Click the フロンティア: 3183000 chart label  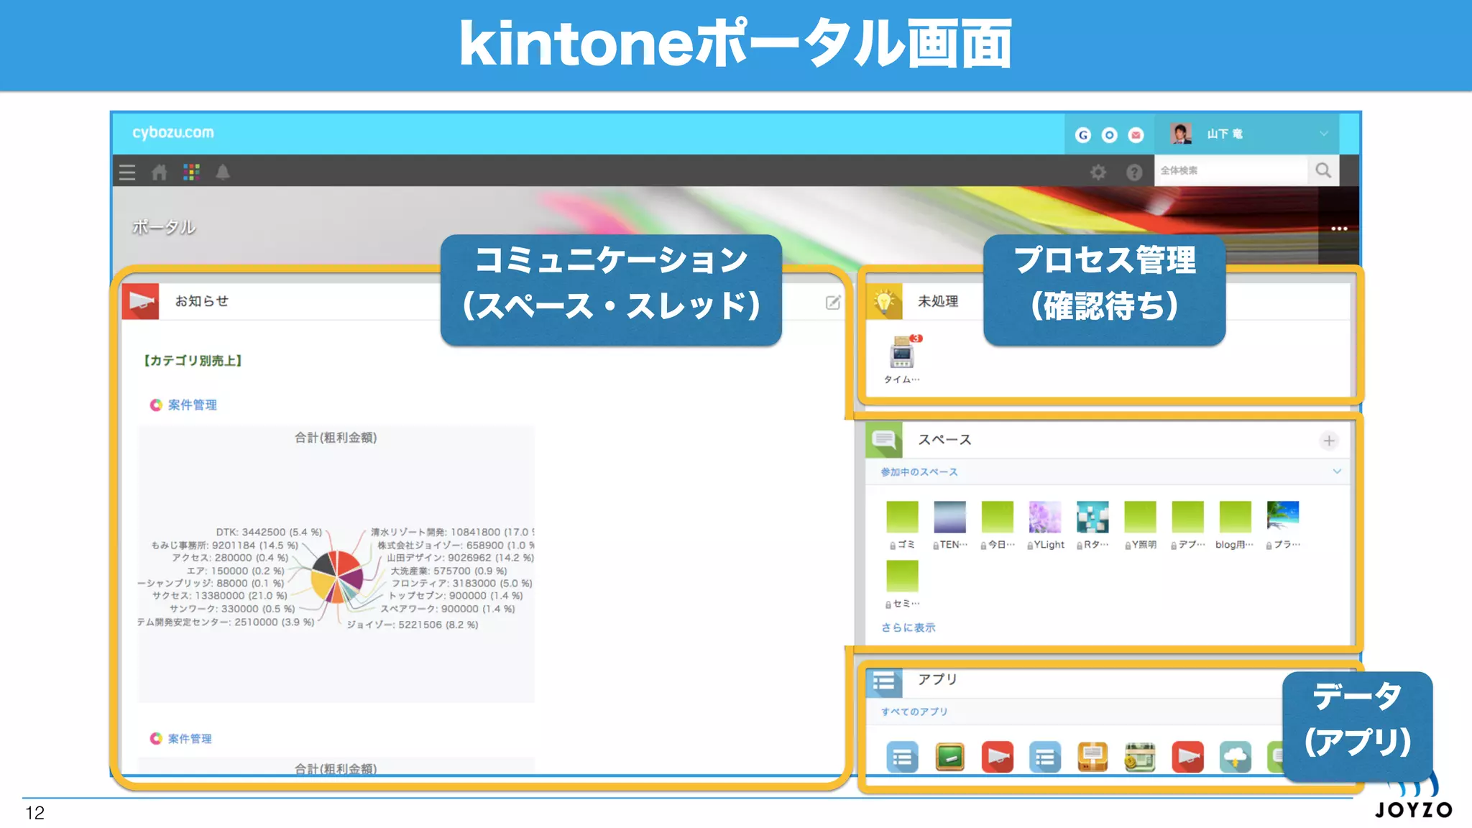coord(461,583)
